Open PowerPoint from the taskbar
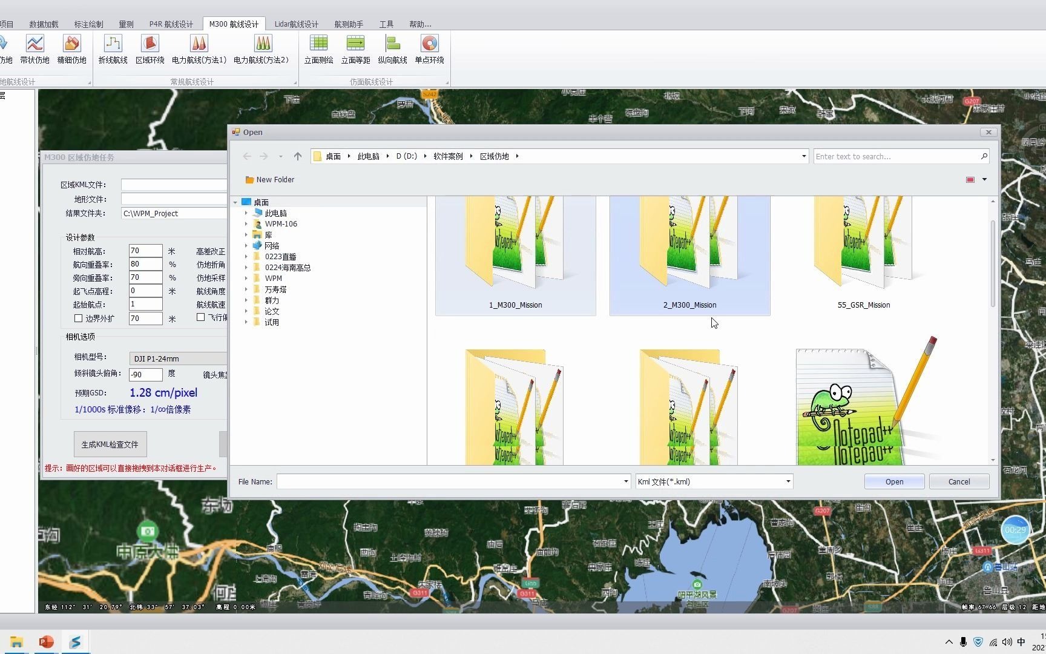 [x=46, y=642]
